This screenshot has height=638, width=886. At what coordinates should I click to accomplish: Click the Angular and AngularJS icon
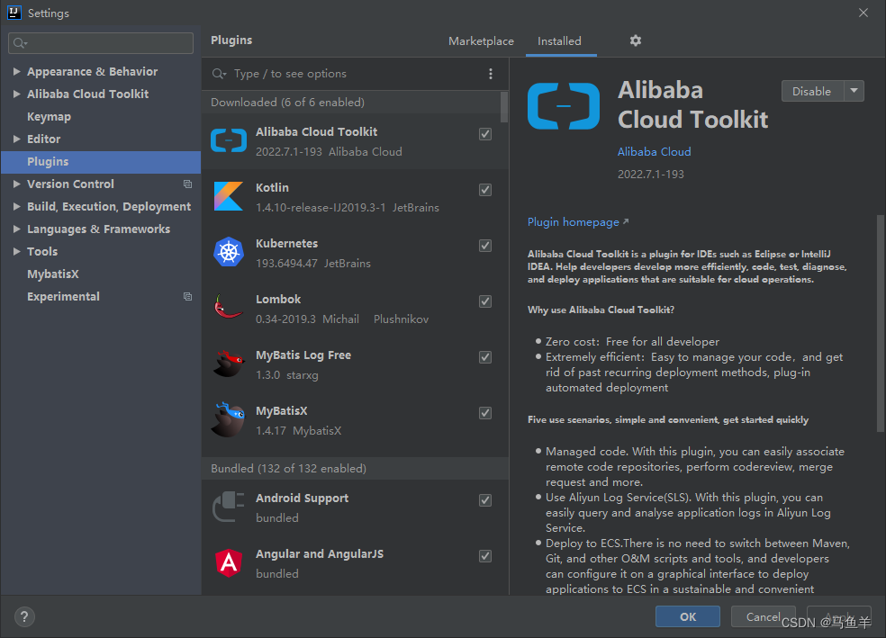pyautogui.click(x=229, y=563)
